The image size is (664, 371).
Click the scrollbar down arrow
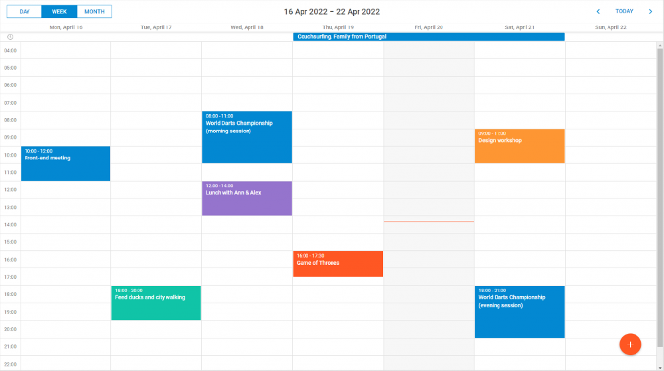coord(660,368)
